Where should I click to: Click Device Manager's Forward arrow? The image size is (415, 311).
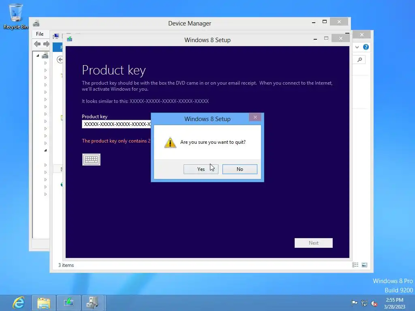coord(46,44)
